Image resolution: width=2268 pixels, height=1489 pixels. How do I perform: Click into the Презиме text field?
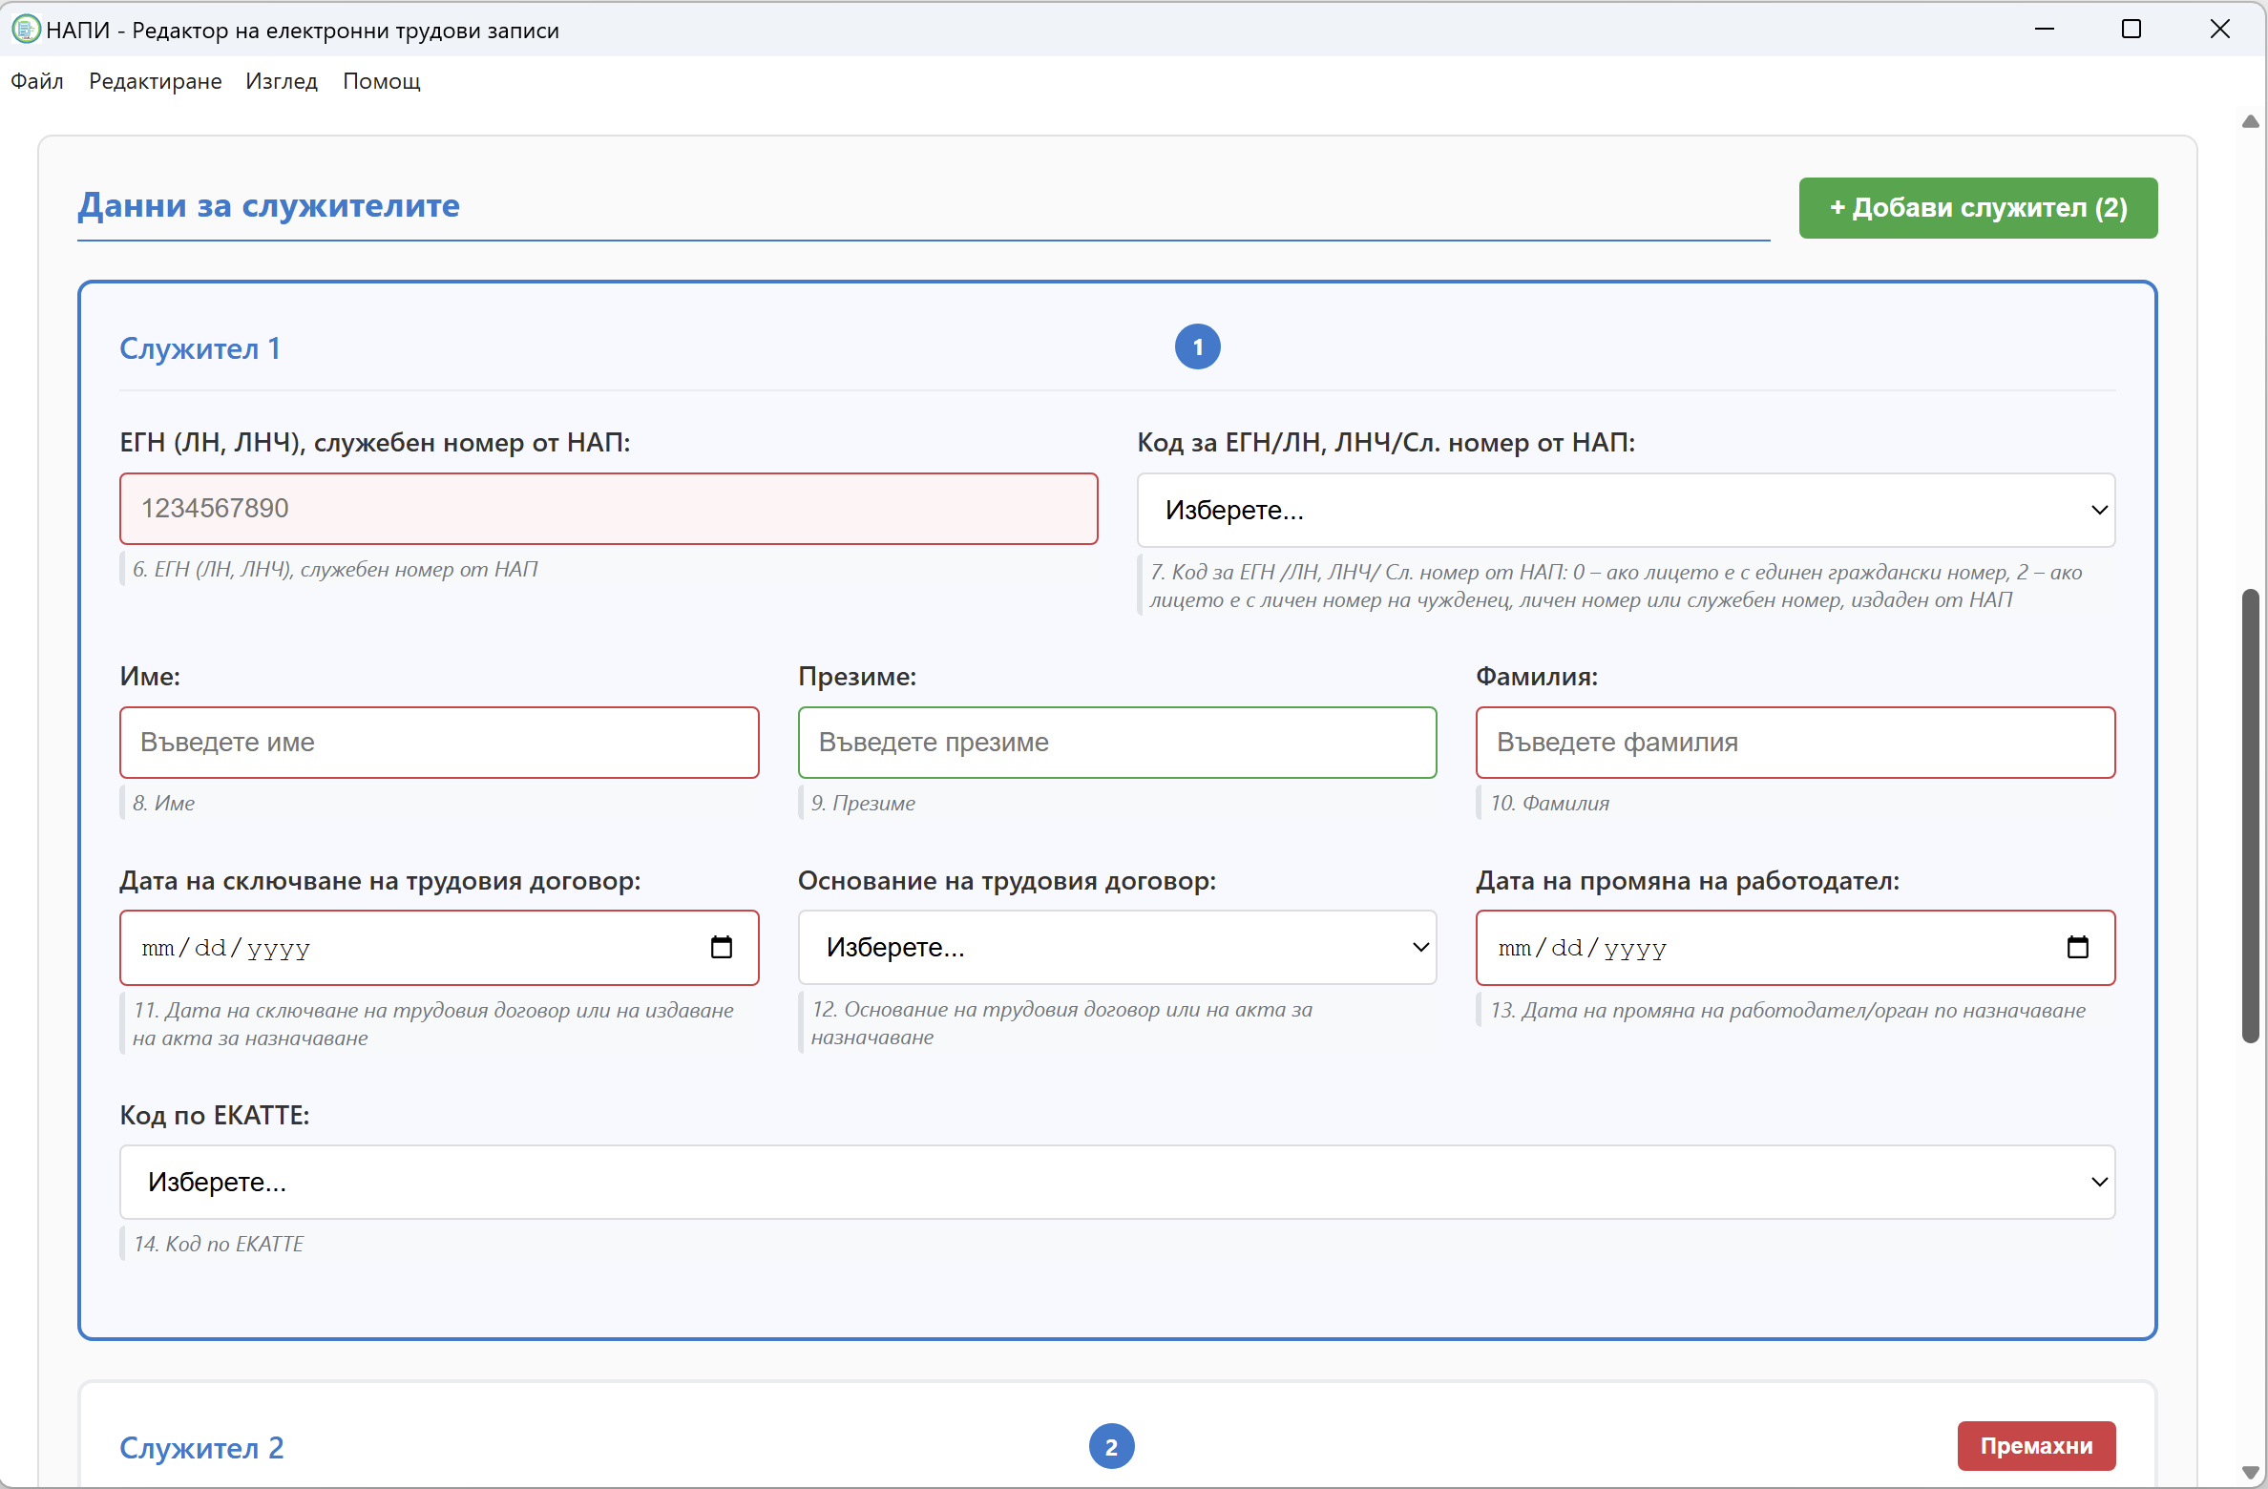pyautogui.click(x=1117, y=743)
